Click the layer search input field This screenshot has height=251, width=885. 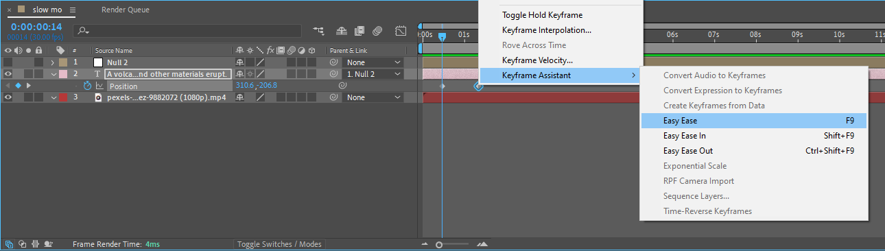tap(187, 31)
